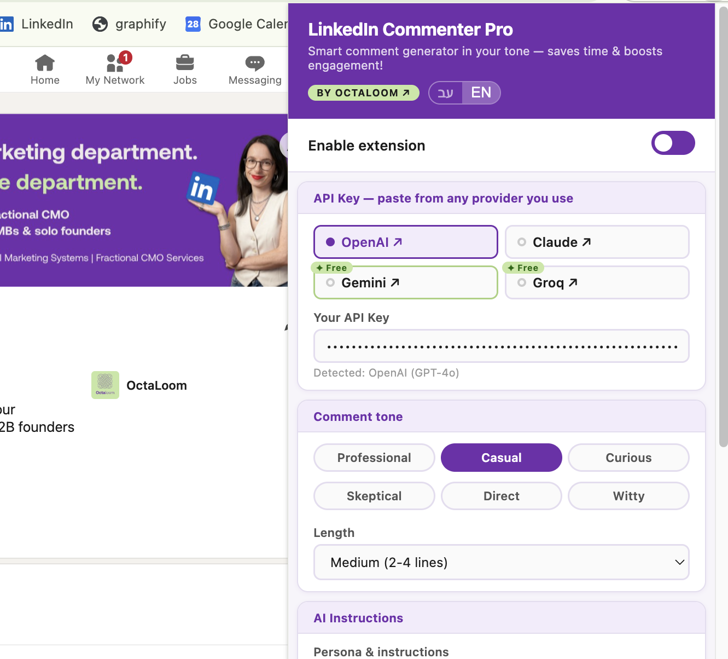
Task: Open My Network in LinkedIn nav
Action: click(115, 70)
